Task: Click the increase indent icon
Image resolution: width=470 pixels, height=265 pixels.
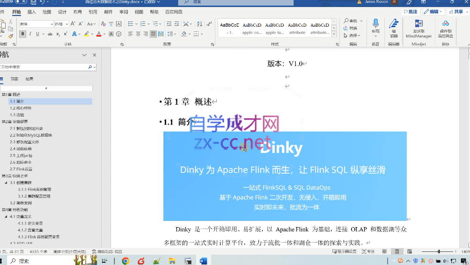Action: pos(176,24)
